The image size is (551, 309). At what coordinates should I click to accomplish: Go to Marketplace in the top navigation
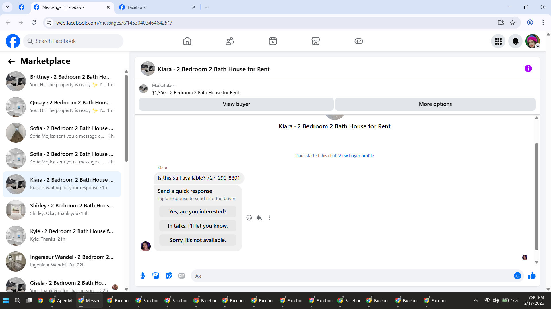pyautogui.click(x=315, y=41)
